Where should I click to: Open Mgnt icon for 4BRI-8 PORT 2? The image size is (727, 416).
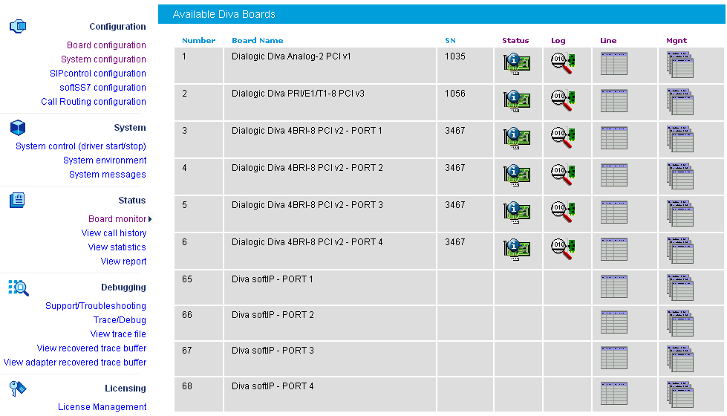679,176
